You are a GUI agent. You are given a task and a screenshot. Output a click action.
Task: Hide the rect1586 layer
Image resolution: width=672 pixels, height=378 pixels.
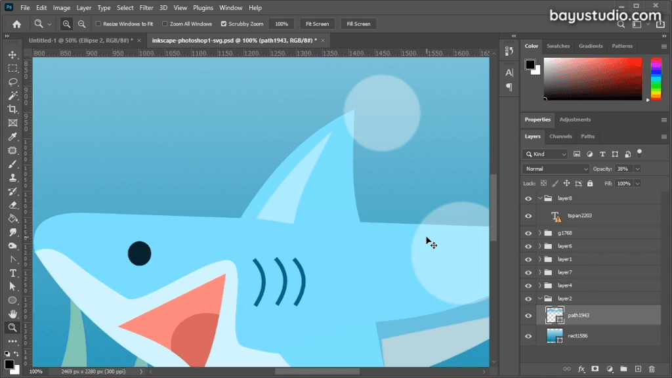528,336
